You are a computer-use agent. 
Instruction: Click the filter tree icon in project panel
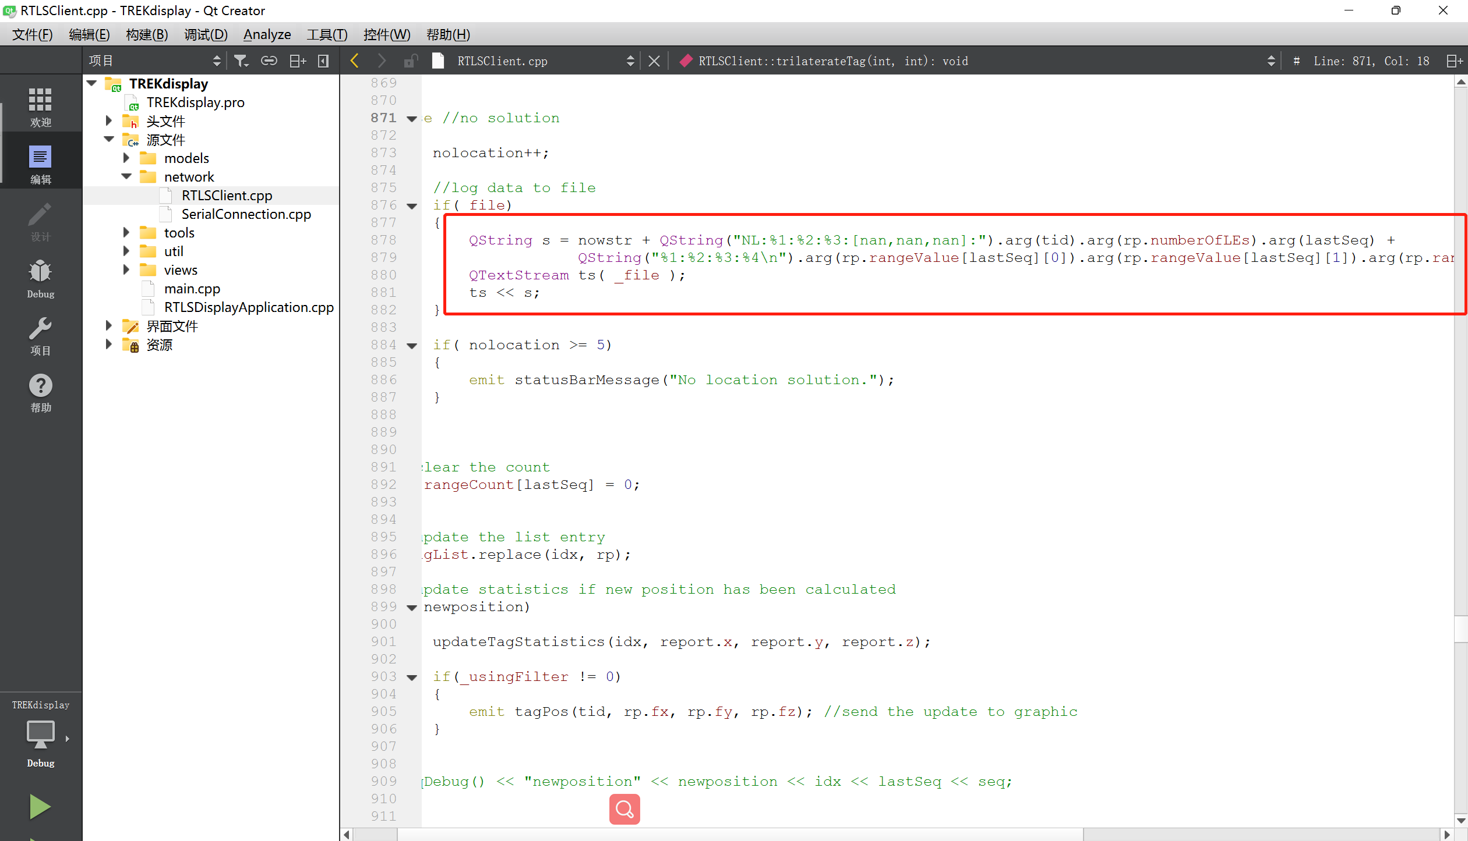241,61
